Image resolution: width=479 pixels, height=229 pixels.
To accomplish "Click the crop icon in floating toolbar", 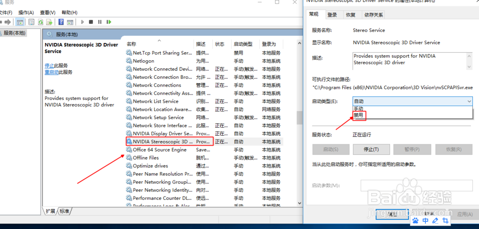I will pyautogui.click(x=445, y=220).
